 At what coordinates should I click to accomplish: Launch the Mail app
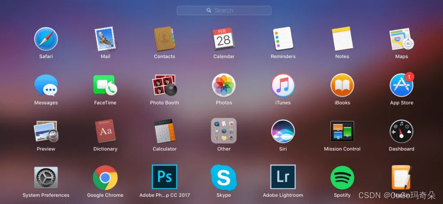point(105,39)
